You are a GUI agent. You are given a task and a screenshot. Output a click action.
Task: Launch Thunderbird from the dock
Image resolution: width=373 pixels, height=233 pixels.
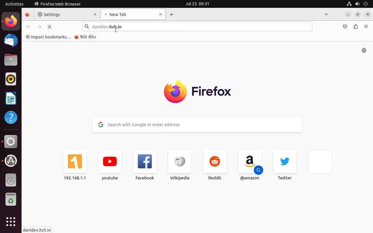11,40
